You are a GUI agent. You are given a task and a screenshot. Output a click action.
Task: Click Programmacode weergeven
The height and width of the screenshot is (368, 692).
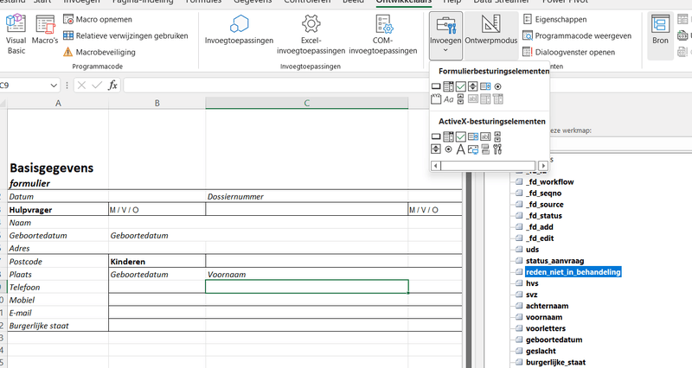(x=577, y=35)
